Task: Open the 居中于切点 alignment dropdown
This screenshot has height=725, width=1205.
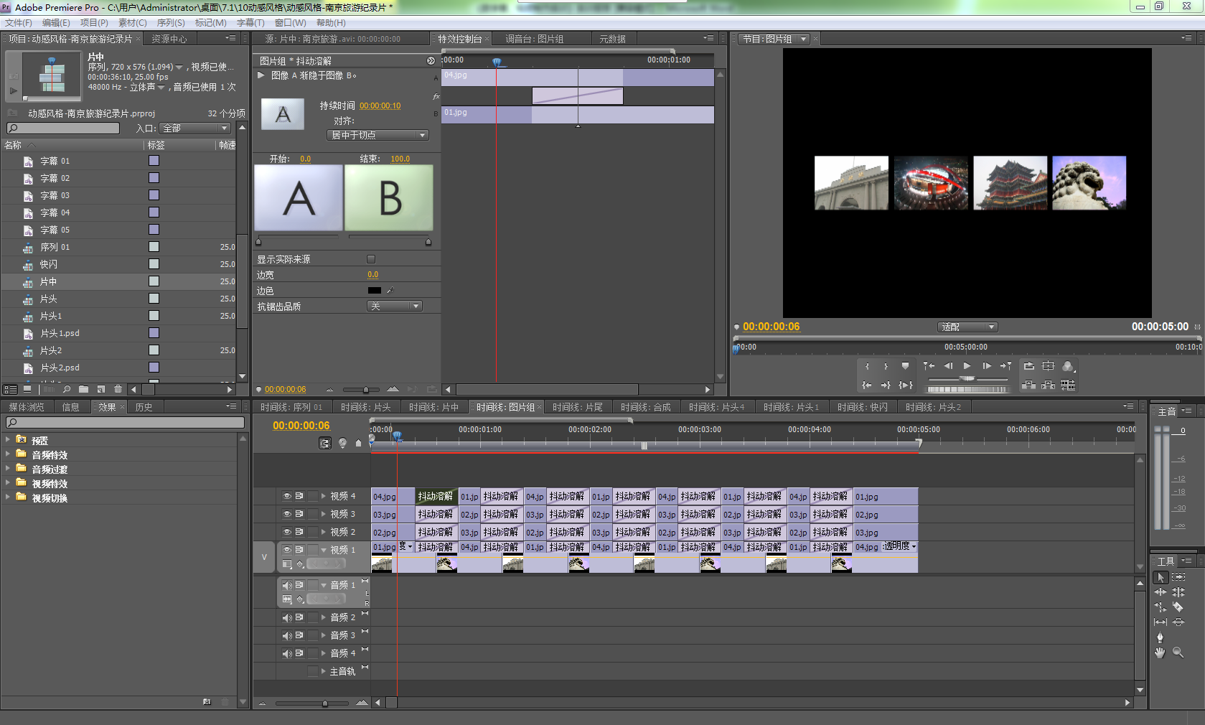Action: tap(378, 135)
